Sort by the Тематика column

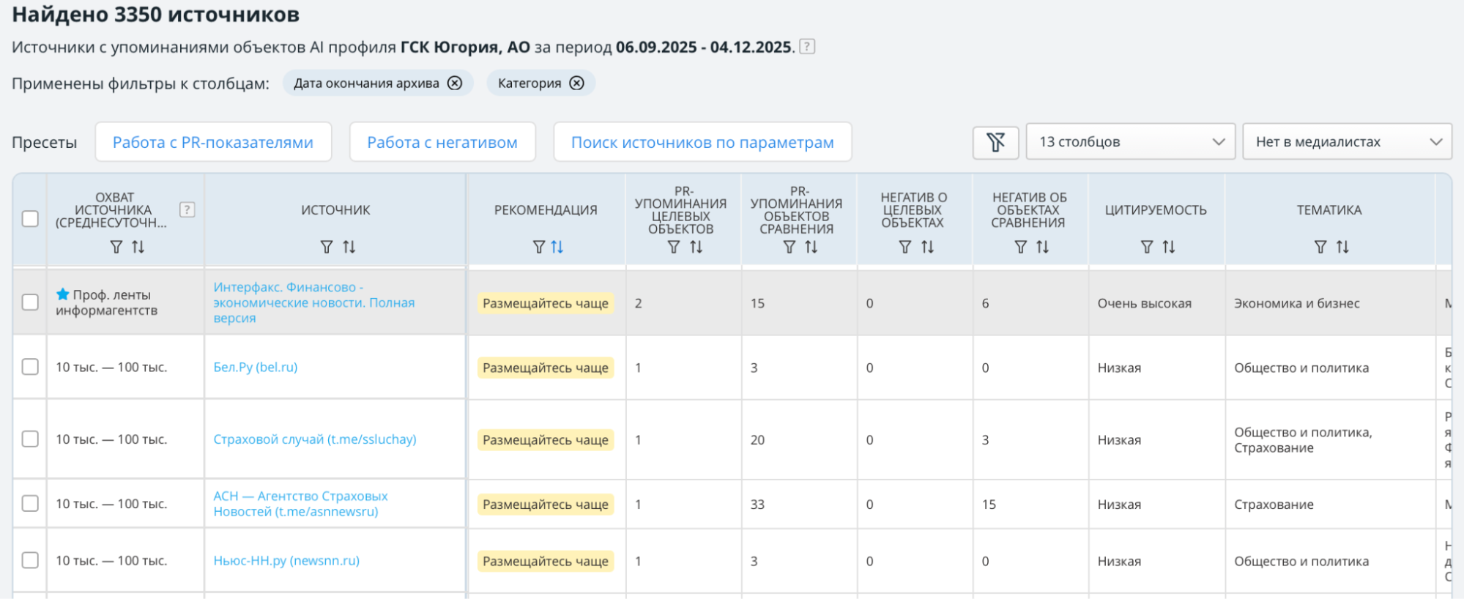(1342, 248)
